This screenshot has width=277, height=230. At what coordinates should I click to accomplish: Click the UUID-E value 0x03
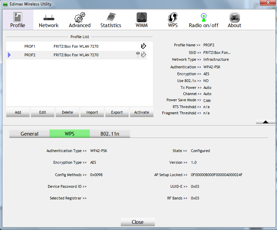click(195, 186)
